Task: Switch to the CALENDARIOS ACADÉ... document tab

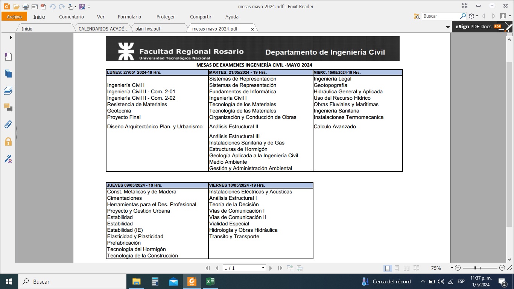Action: pos(103,29)
